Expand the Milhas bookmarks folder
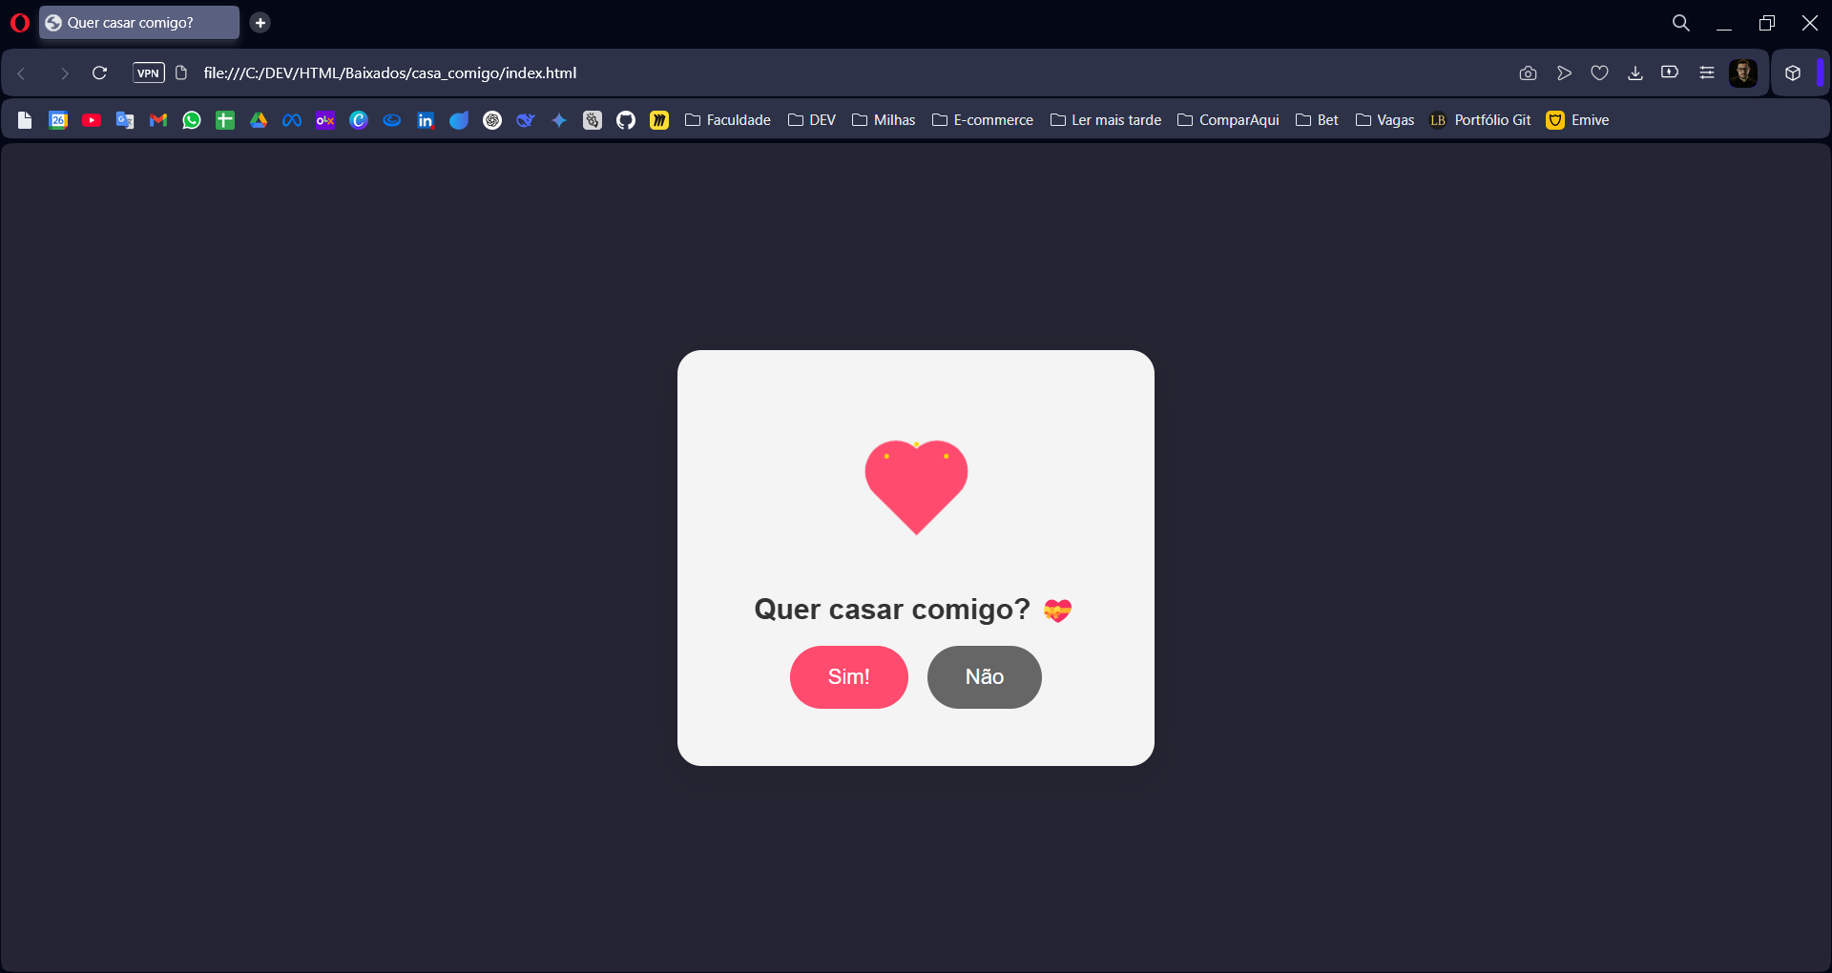This screenshot has width=1832, height=973. (884, 120)
